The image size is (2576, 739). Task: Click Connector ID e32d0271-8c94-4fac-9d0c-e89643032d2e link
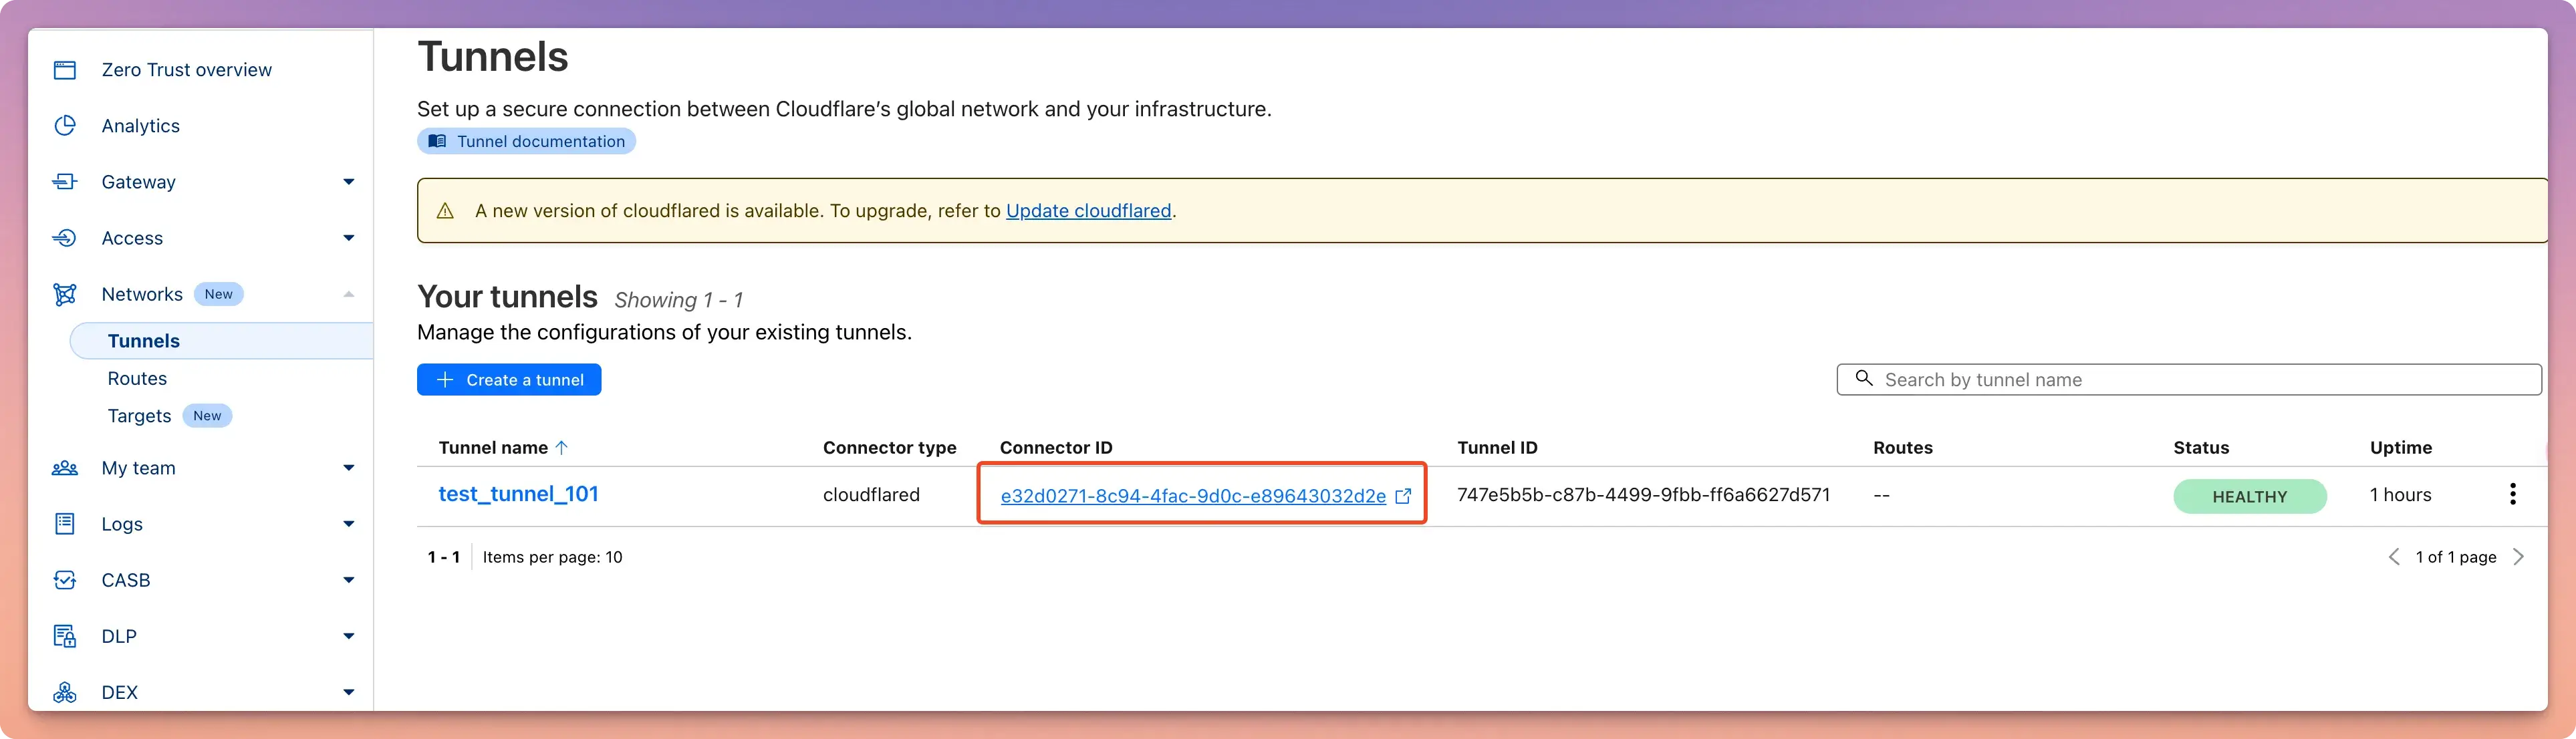pyautogui.click(x=1193, y=496)
